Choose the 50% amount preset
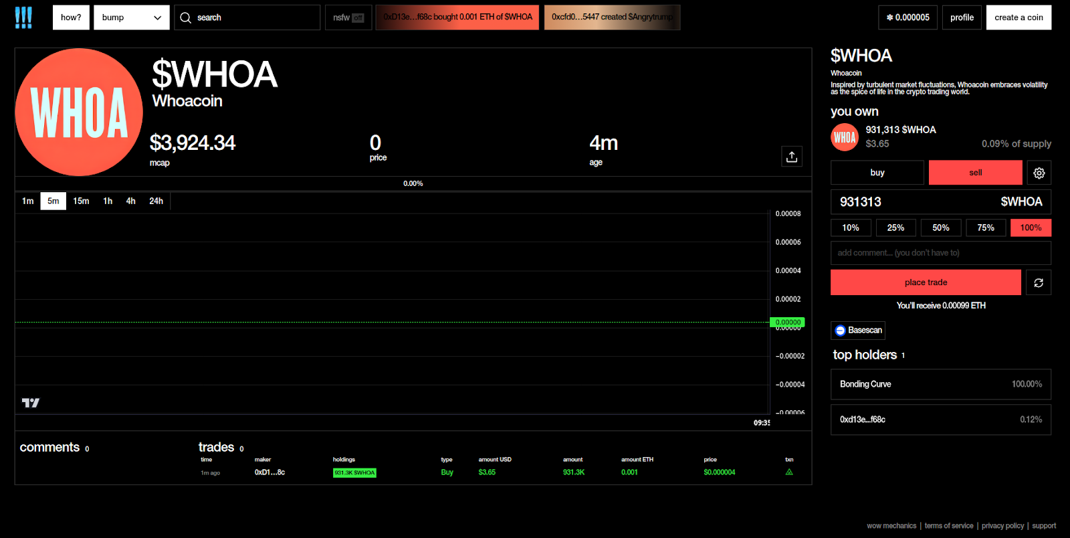This screenshot has height=538, width=1070. (x=941, y=228)
